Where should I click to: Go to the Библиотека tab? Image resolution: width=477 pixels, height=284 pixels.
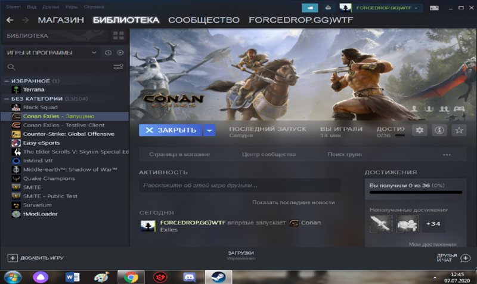tap(126, 20)
